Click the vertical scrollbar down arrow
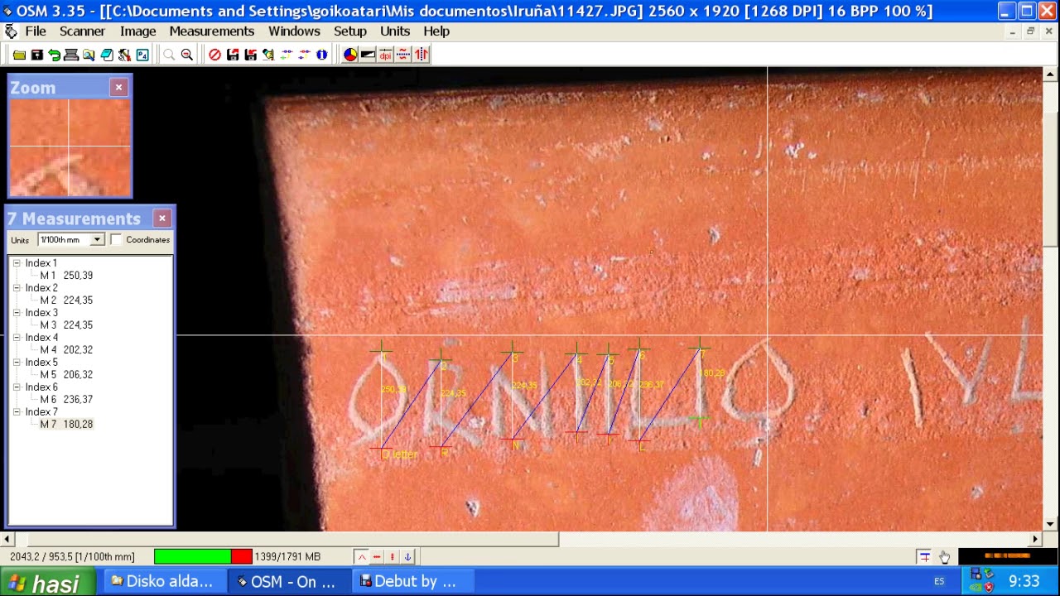Image resolution: width=1060 pixels, height=596 pixels. (x=1051, y=524)
